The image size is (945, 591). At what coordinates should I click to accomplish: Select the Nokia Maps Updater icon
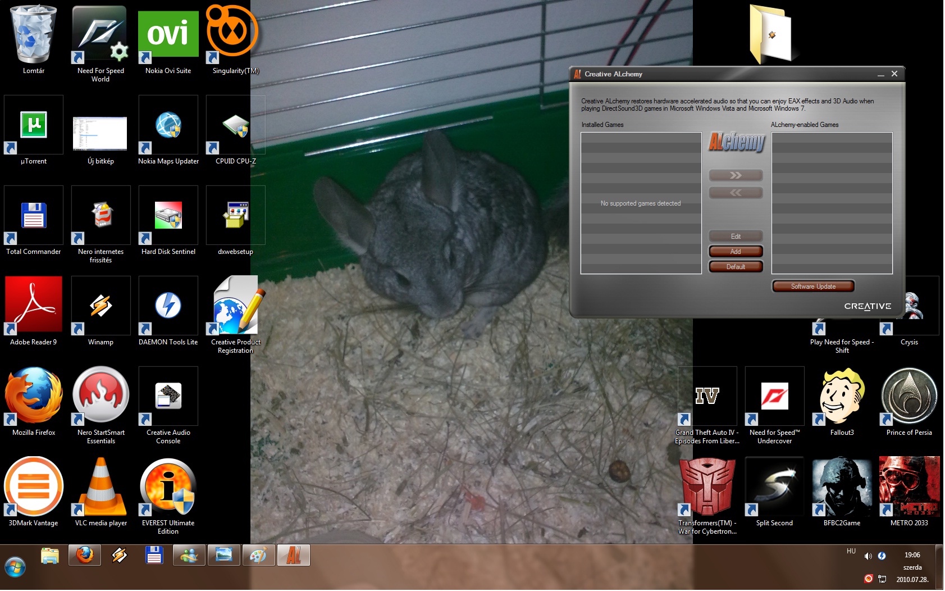pyautogui.click(x=168, y=130)
